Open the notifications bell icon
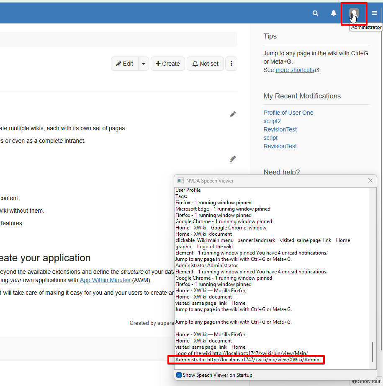Viewport: 383px width, 386px height. click(334, 13)
